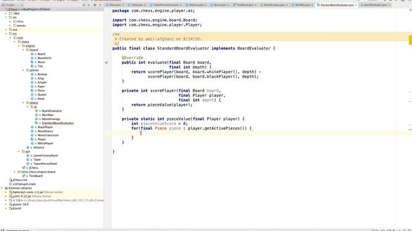The height and width of the screenshot is (231, 412).
Task: Collapse the gui package
Action: [19, 151]
